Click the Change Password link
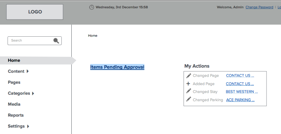The width and height of the screenshot is (281, 134). coord(259,7)
